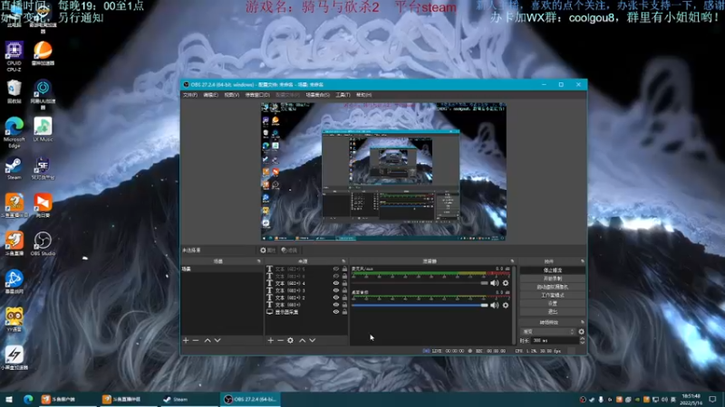
Task: Add a new scene with the plus icon
Action: point(186,340)
